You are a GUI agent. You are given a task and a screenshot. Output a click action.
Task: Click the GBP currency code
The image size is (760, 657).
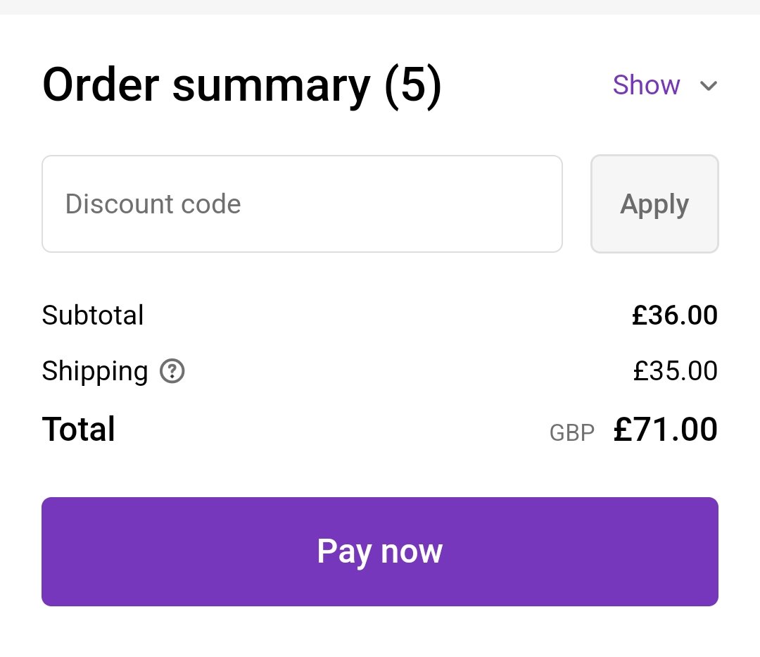[x=571, y=432]
